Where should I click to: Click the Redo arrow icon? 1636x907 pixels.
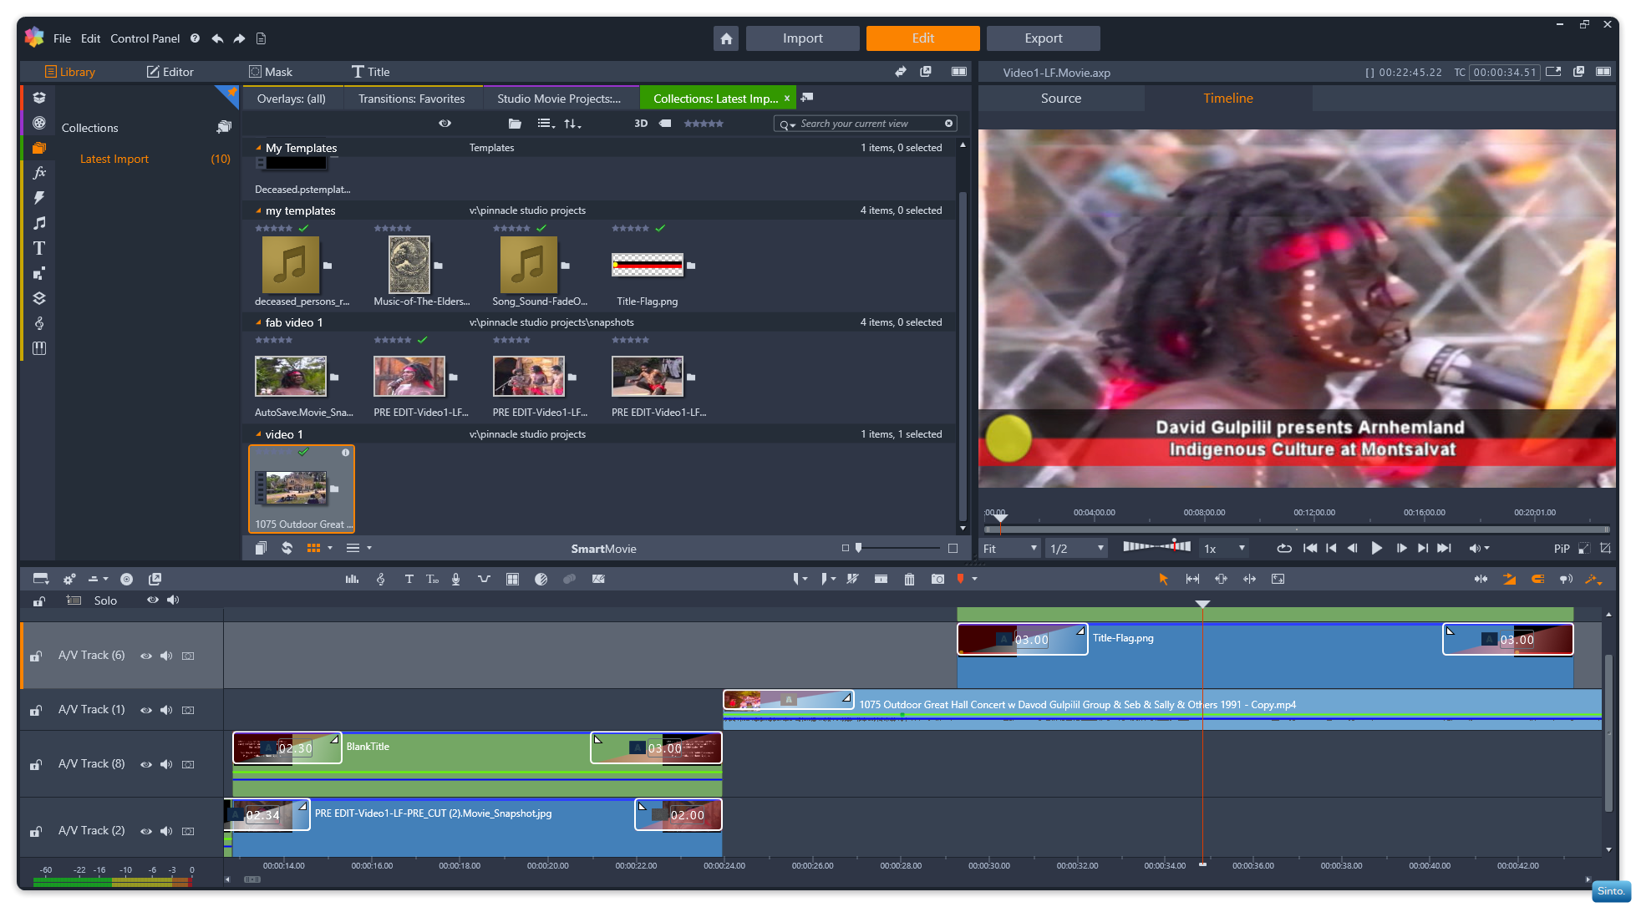[239, 38]
